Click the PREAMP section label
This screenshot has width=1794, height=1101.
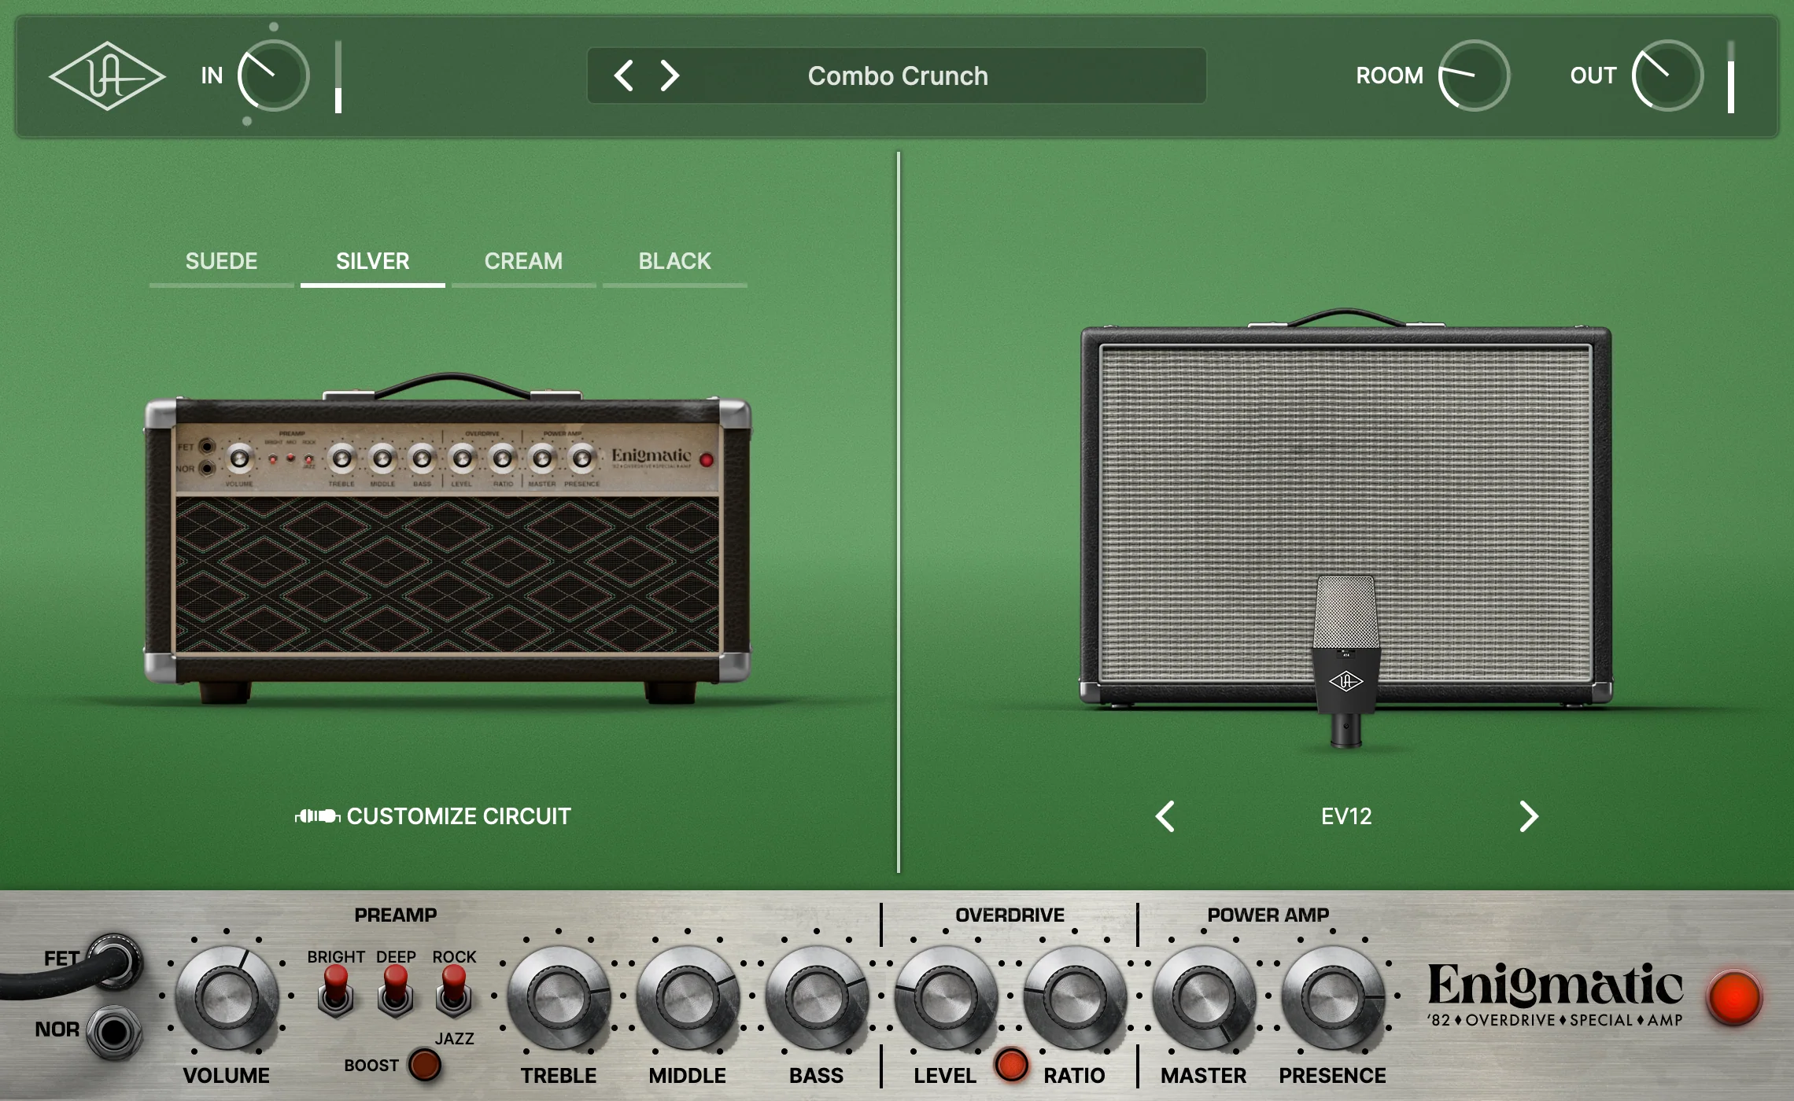click(x=395, y=915)
